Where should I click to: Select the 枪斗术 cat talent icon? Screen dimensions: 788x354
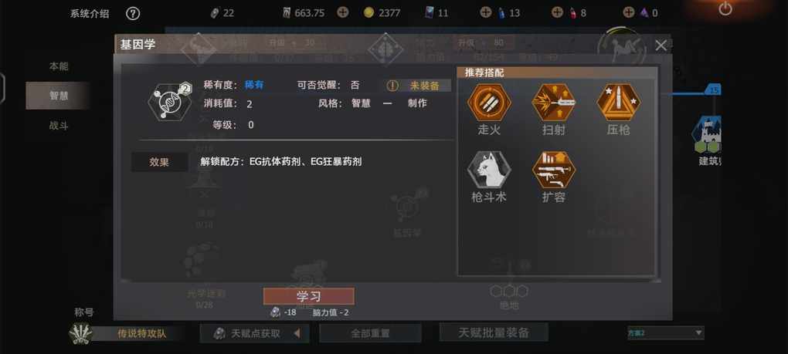point(489,170)
